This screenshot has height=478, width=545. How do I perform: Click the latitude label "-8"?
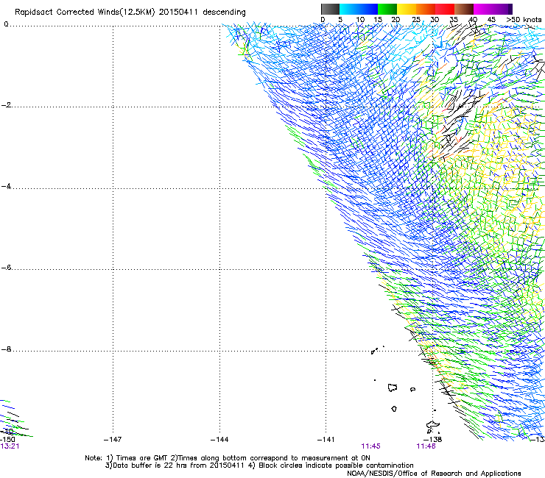tap(6, 349)
